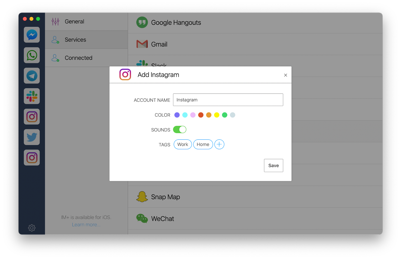
Task: Open the Learn more link
Action: tap(86, 224)
